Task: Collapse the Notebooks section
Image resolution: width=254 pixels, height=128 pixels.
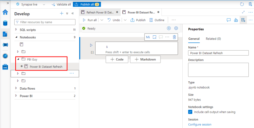Action: pyautogui.click(x=16, y=37)
